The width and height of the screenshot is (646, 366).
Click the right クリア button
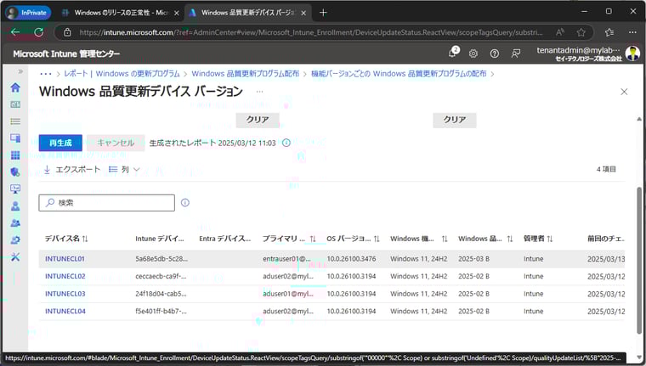point(455,120)
